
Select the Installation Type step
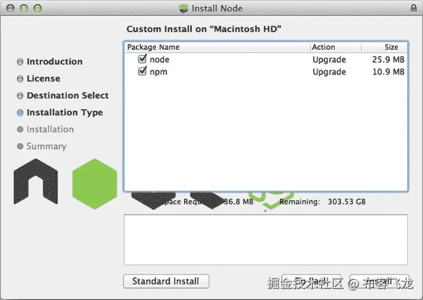coord(65,113)
